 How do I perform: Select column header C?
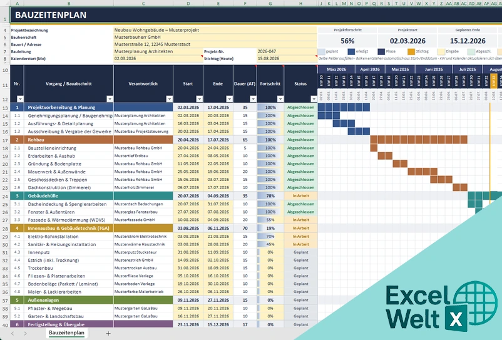(143, 3)
